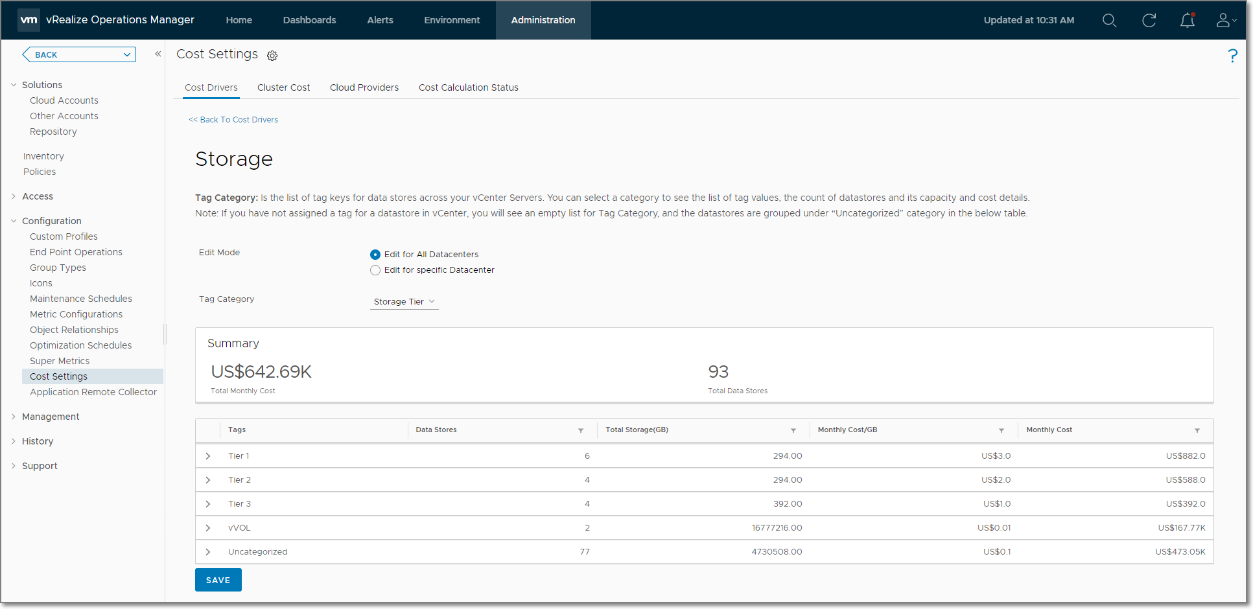Image resolution: width=1253 pixels, height=609 pixels.
Task: Open the user account menu icon
Action: pyautogui.click(x=1226, y=21)
